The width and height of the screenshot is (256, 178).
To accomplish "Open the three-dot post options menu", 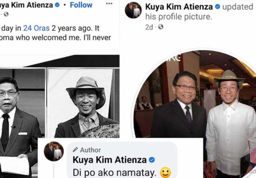I will (109, 3).
